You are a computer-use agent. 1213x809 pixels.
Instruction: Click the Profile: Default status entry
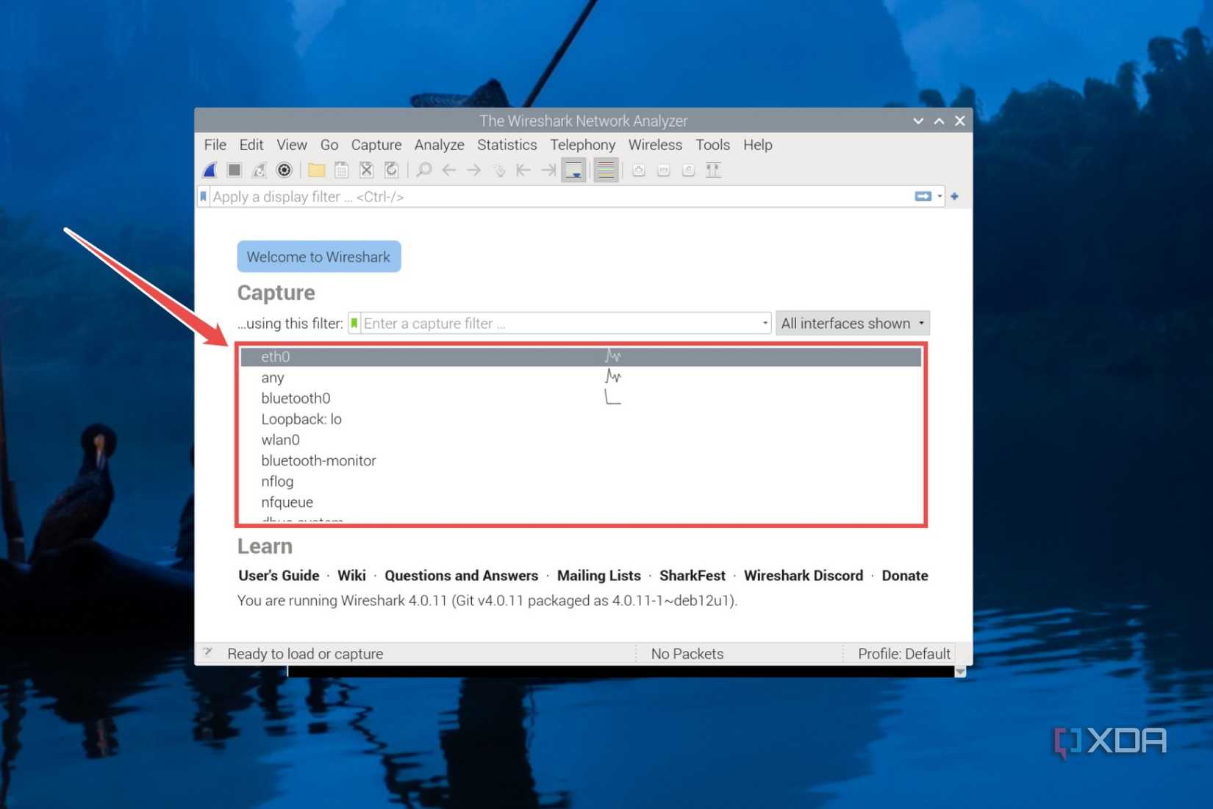coord(904,654)
